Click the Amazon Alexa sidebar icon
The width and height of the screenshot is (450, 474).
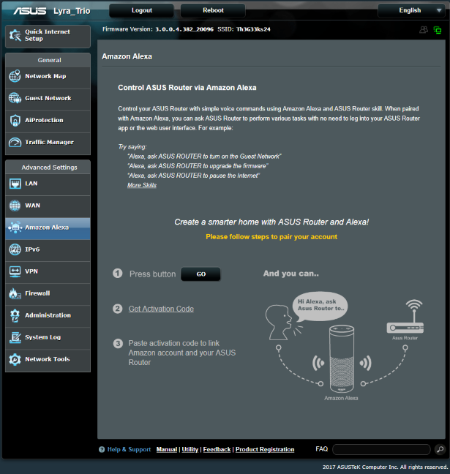(x=15, y=227)
